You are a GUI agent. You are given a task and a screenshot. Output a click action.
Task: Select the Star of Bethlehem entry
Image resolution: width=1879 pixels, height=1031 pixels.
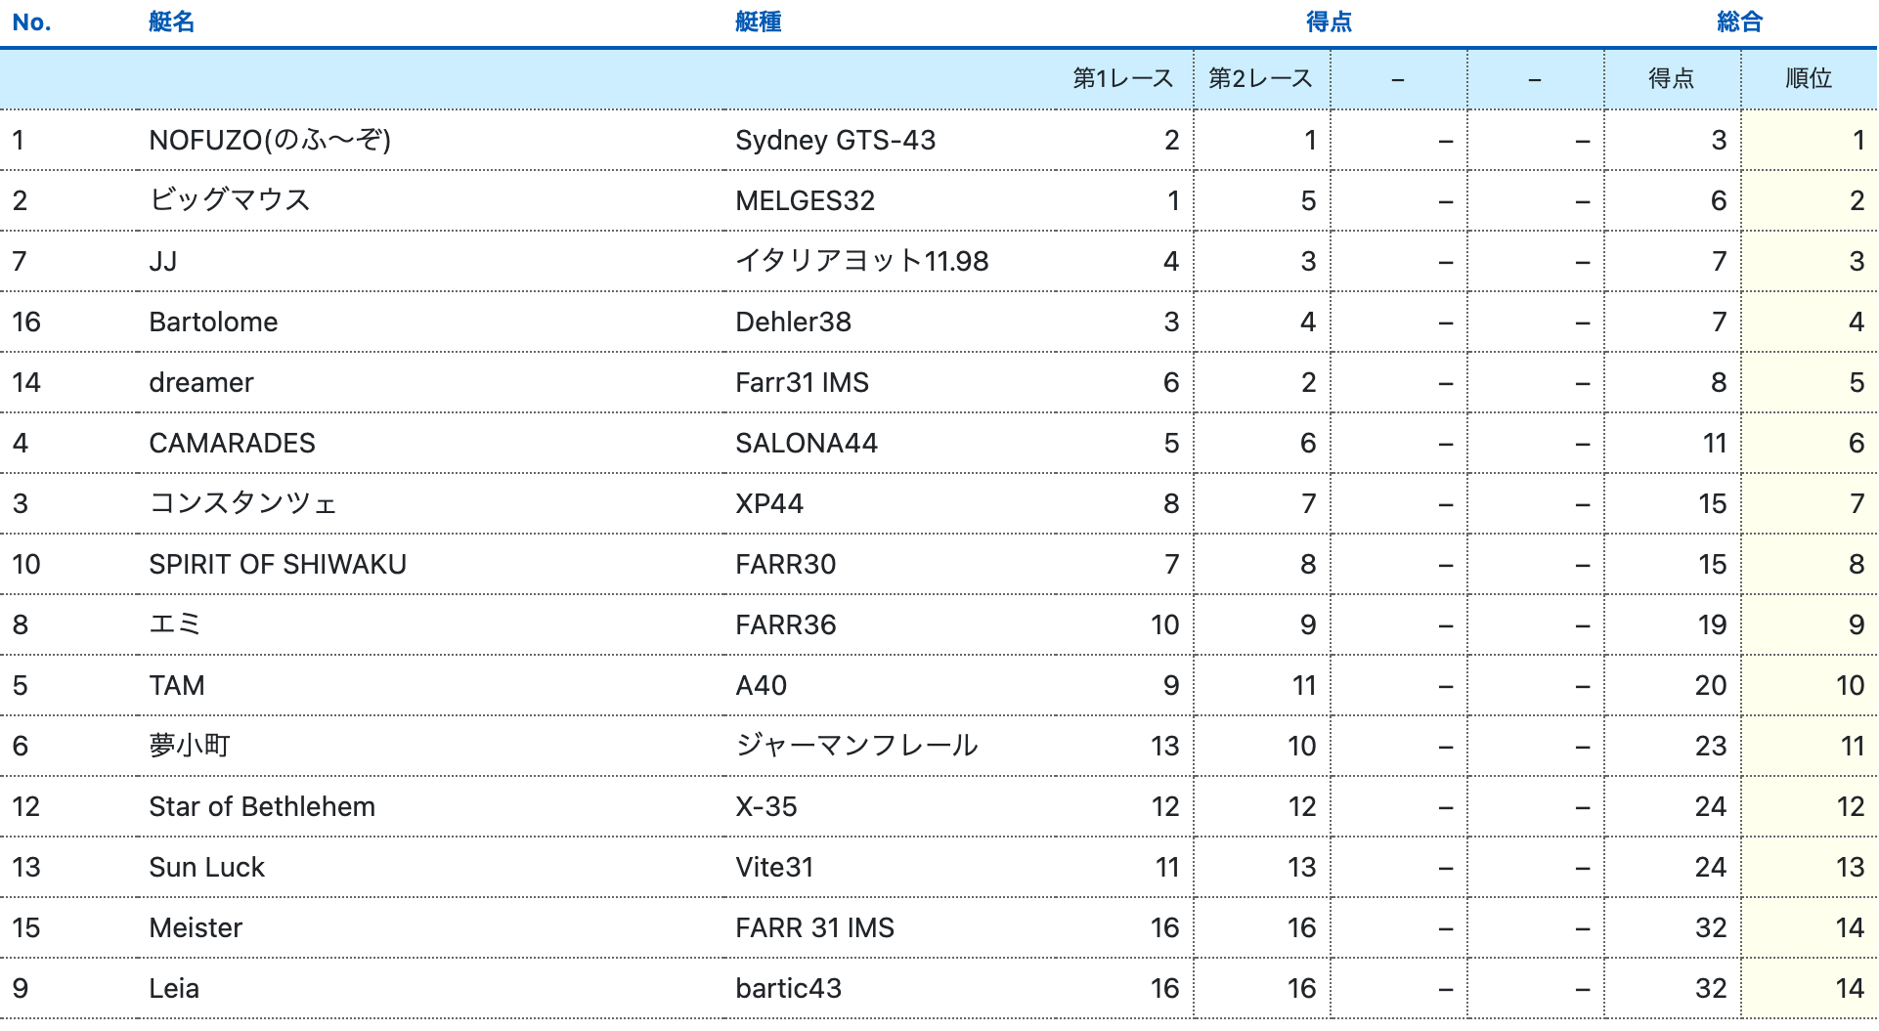(x=262, y=806)
